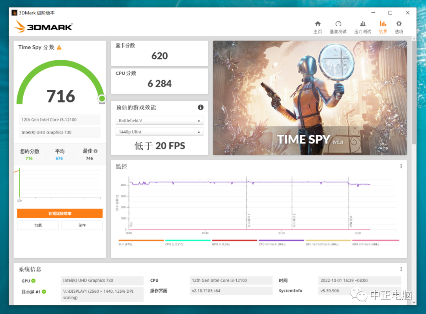The height and width of the screenshot is (314, 426).
Task: Click the 操作界面 value v2.18.7185 s64
Action: click(231, 291)
